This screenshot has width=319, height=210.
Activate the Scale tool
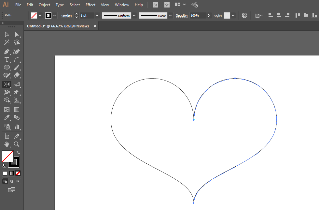17,84
